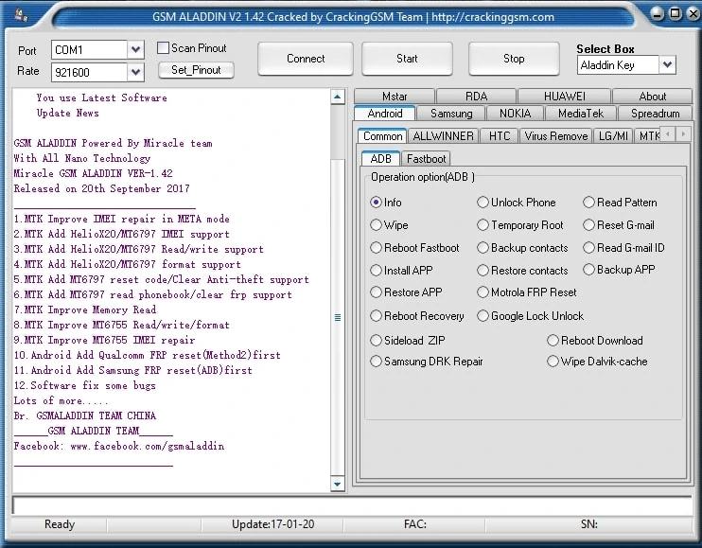The image size is (702, 548).
Task: Click the Stop button
Action: [514, 59]
